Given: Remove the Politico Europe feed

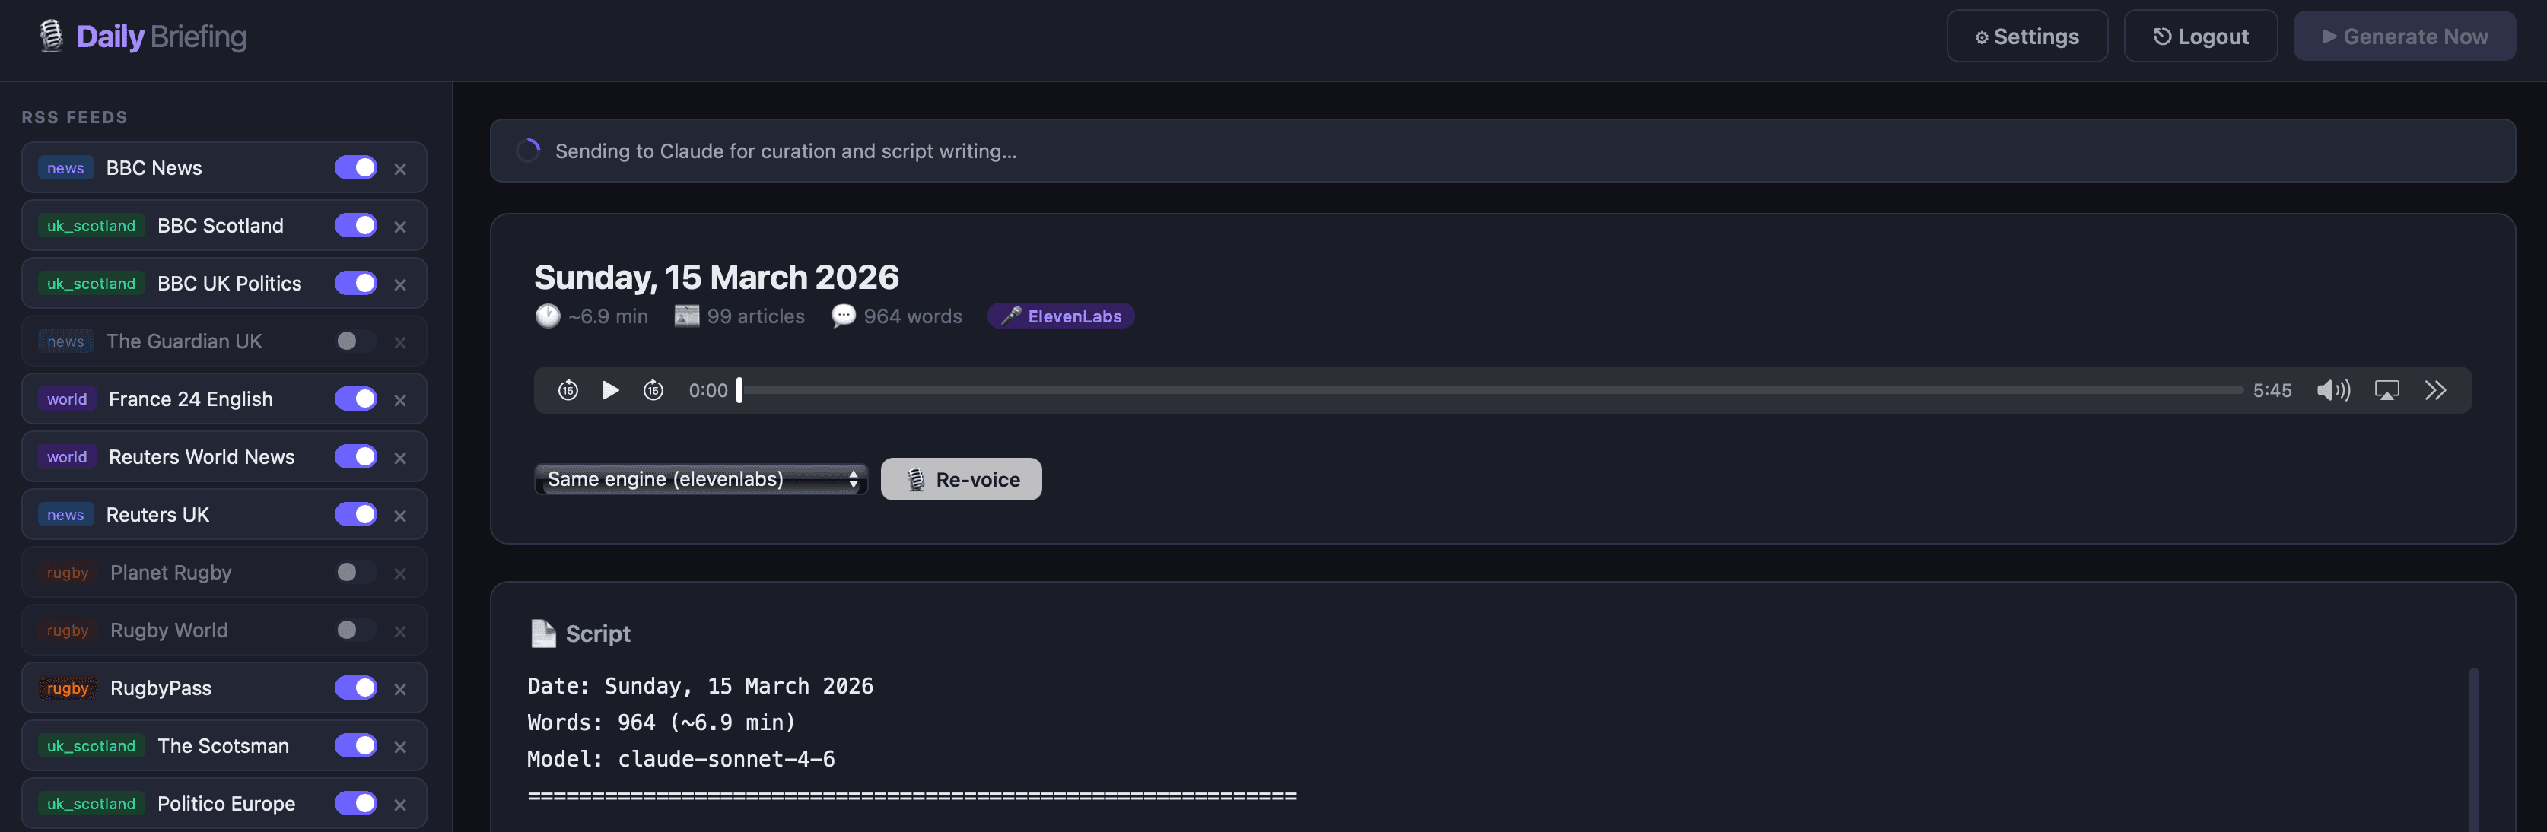Looking at the screenshot, I should [x=400, y=805].
